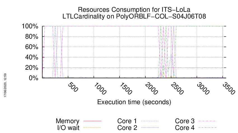Click the 'Execution time (seconds)' axis title
238x133 pixels.
click(x=134, y=102)
